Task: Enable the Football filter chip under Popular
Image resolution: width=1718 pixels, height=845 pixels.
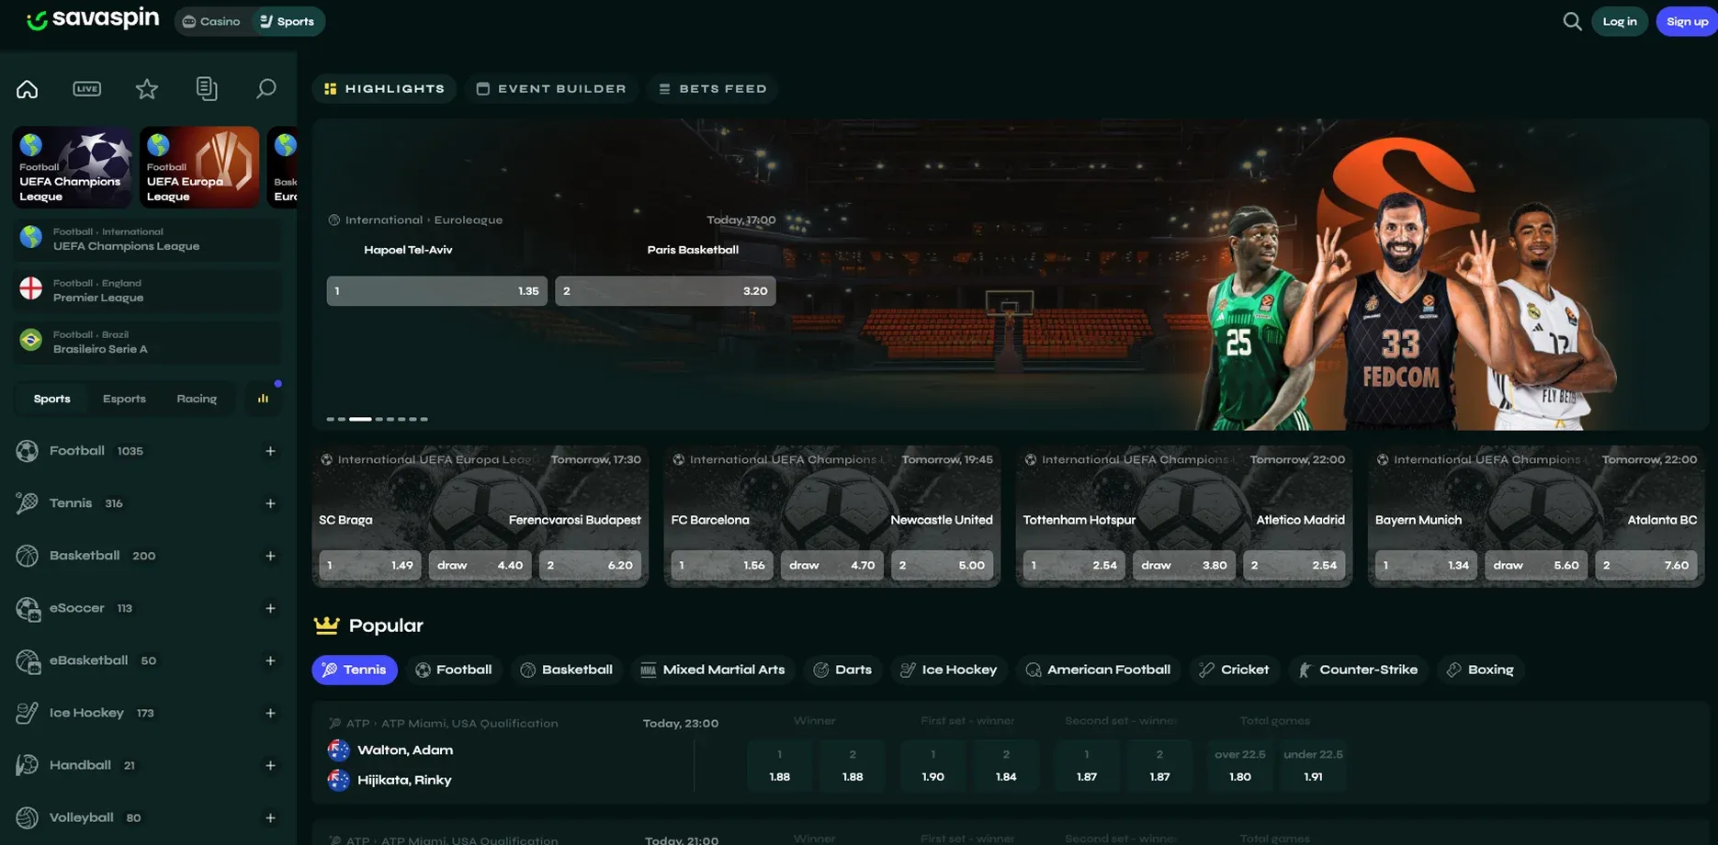Action: (454, 669)
